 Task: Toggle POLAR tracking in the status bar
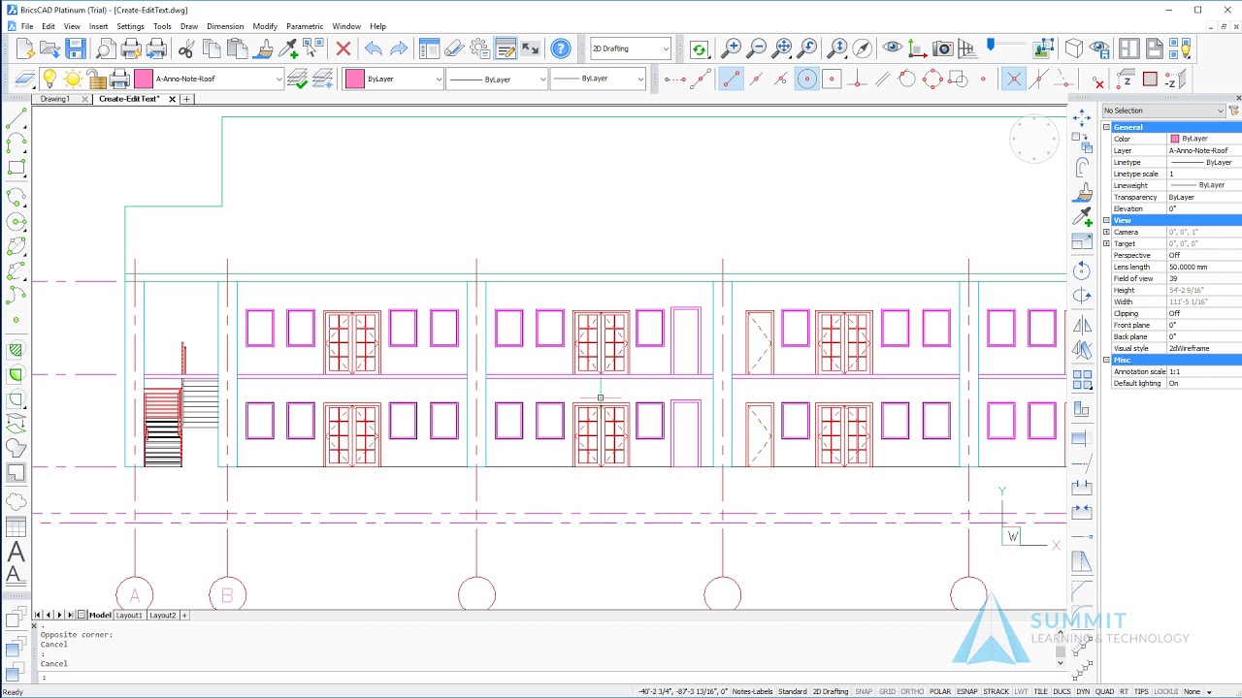pos(940,691)
